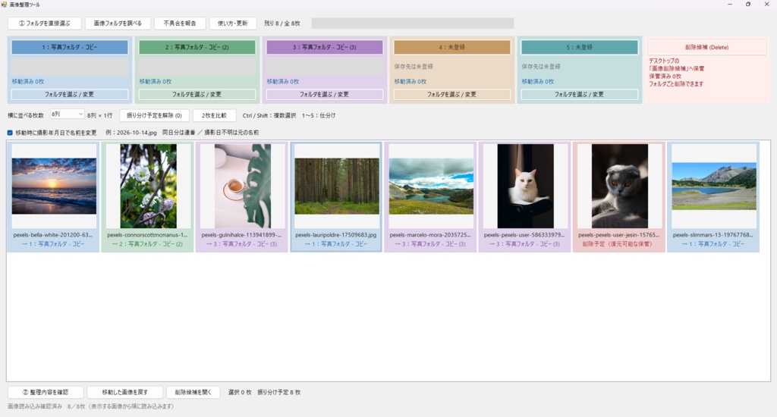Image resolution: width=777 pixels, height=417 pixels.
Task: Click the 選択 0 枚 status text
Action: [x=240, y=392]
